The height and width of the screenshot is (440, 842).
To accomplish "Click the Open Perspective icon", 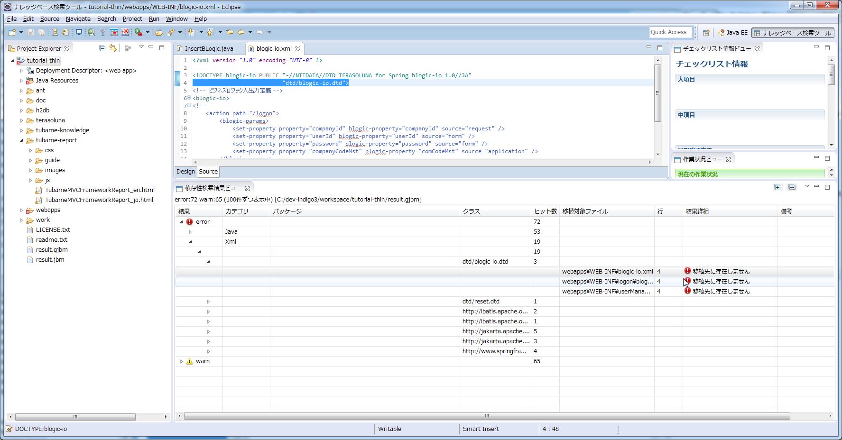I will point(706,33).
